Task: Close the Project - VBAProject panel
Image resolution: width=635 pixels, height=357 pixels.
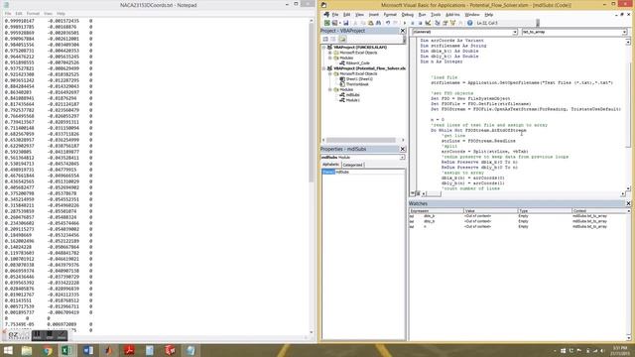Action: [403, 31]
